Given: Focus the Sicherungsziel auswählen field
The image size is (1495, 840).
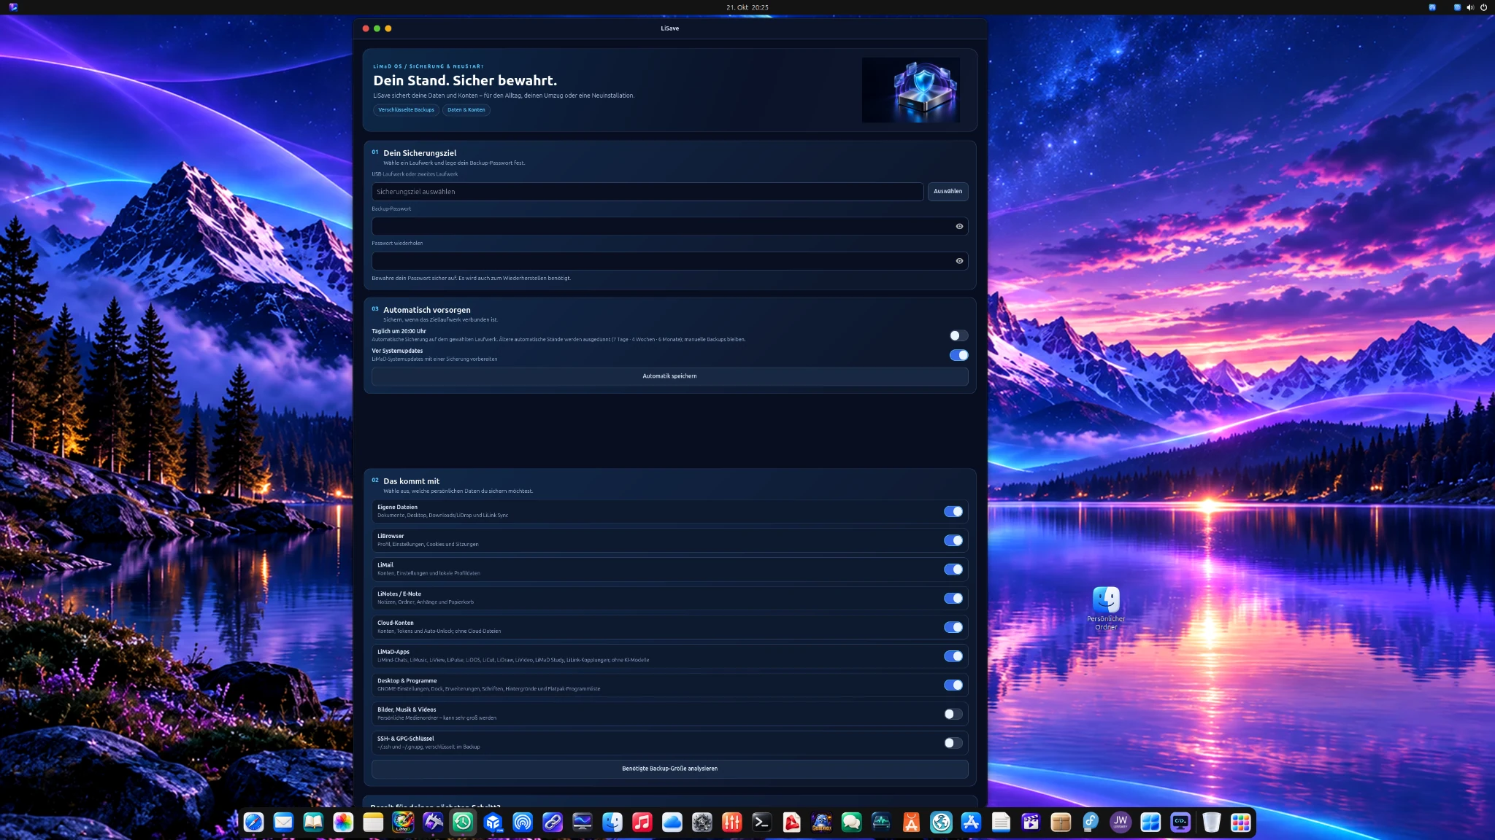Looking at the screenshot, I should coord(647,192).
